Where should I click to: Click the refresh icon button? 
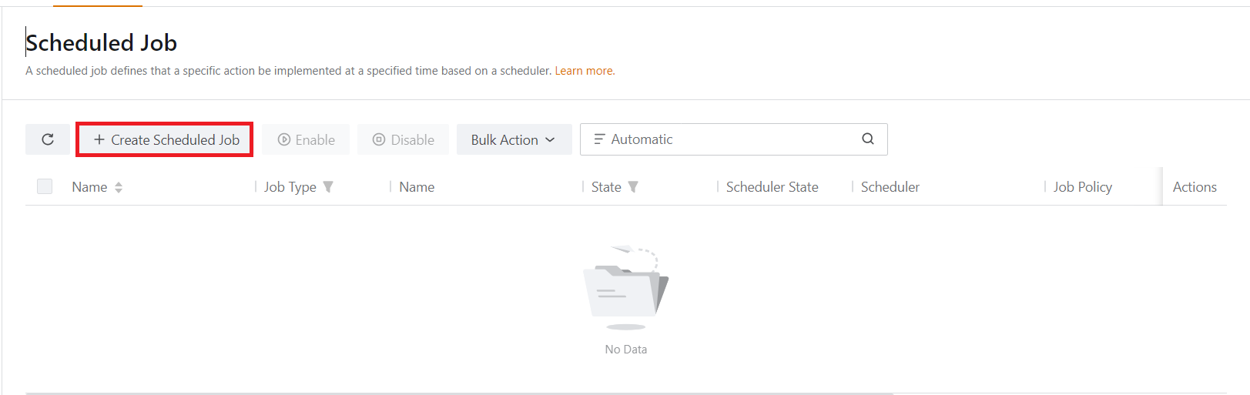[48, 139]
